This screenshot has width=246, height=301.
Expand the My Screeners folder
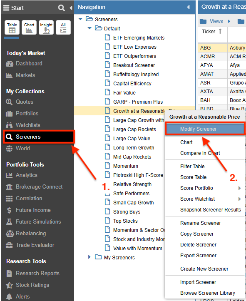pyautogui.click(x=89, y=257)
